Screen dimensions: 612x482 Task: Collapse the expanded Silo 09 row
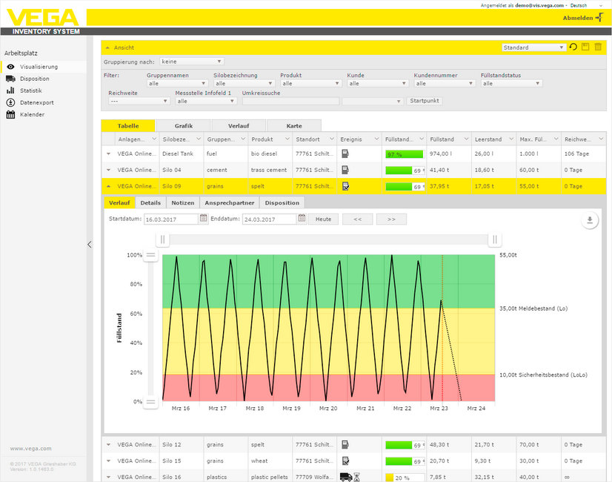(108, 186)
